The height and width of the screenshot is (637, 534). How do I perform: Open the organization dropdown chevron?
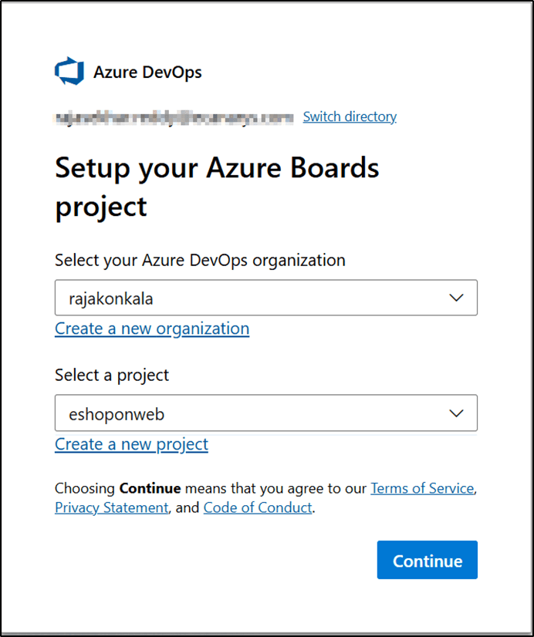[456, 298]
